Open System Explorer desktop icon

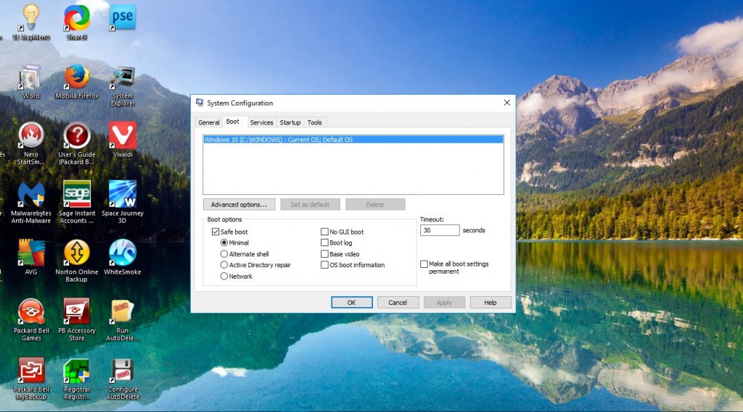coord(123,85)
